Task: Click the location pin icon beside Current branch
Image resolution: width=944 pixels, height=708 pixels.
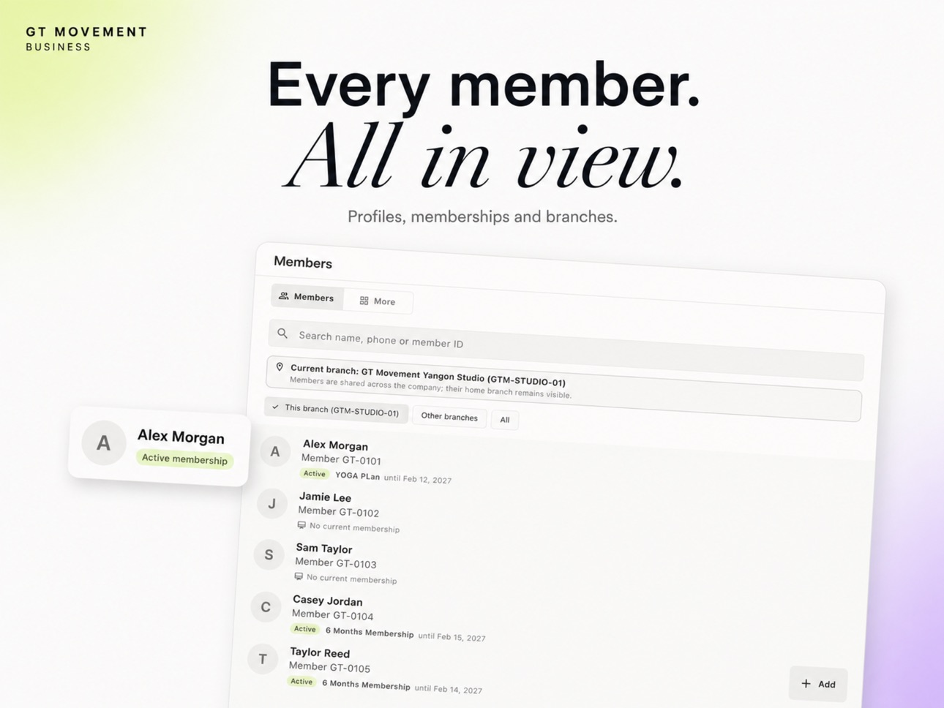Action: [x=280, y=367]
